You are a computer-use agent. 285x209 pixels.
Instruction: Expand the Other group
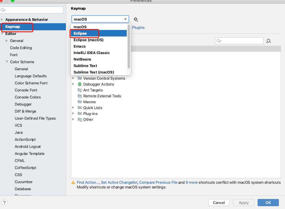[x=73, y=119]
